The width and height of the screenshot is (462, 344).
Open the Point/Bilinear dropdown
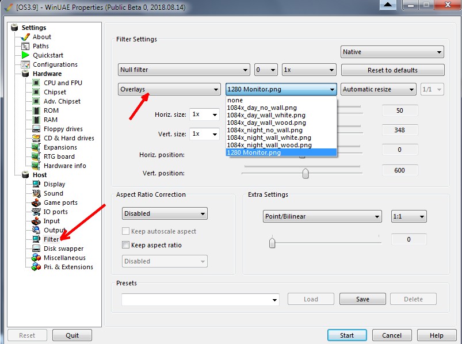coord(322,216)
